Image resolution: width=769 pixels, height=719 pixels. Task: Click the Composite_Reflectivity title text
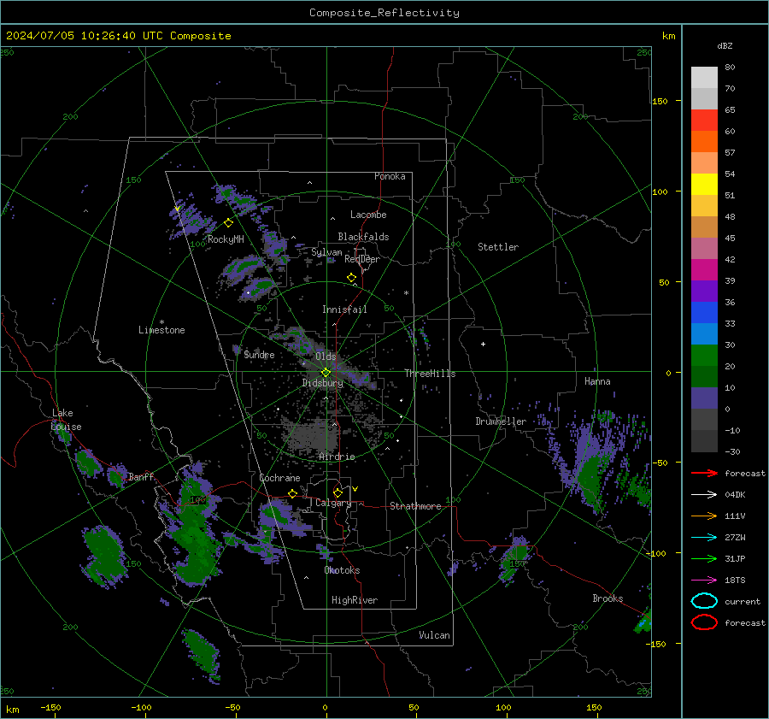pyautogui.click(x=384, y=13)
